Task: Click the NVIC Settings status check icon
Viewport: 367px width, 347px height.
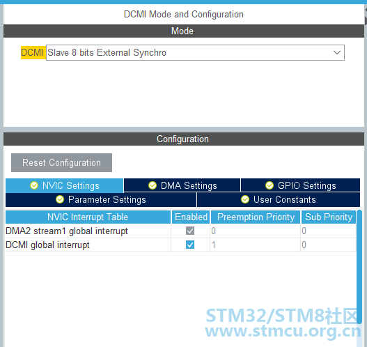Action: coord(34,185)
